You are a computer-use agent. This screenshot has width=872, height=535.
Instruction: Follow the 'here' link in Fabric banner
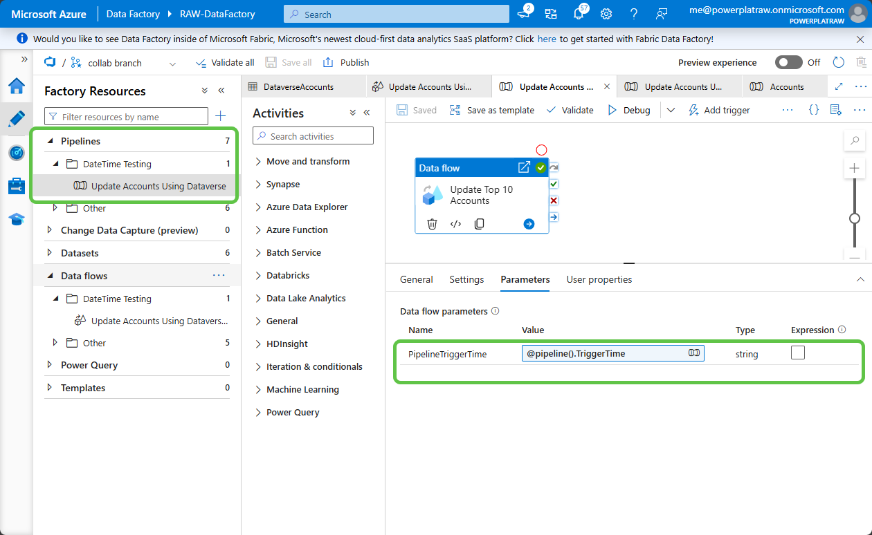click(x=547, y=39)
